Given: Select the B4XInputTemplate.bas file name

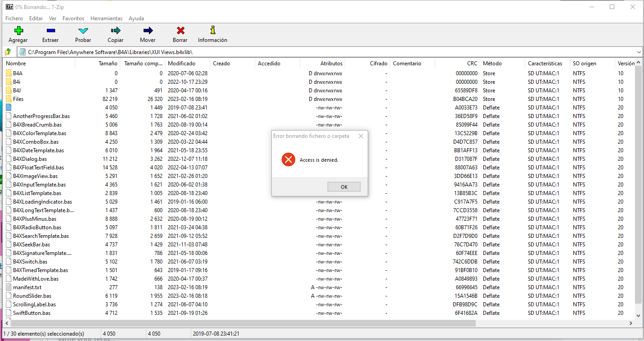Looking at the screenshot, I should (39, 184).
